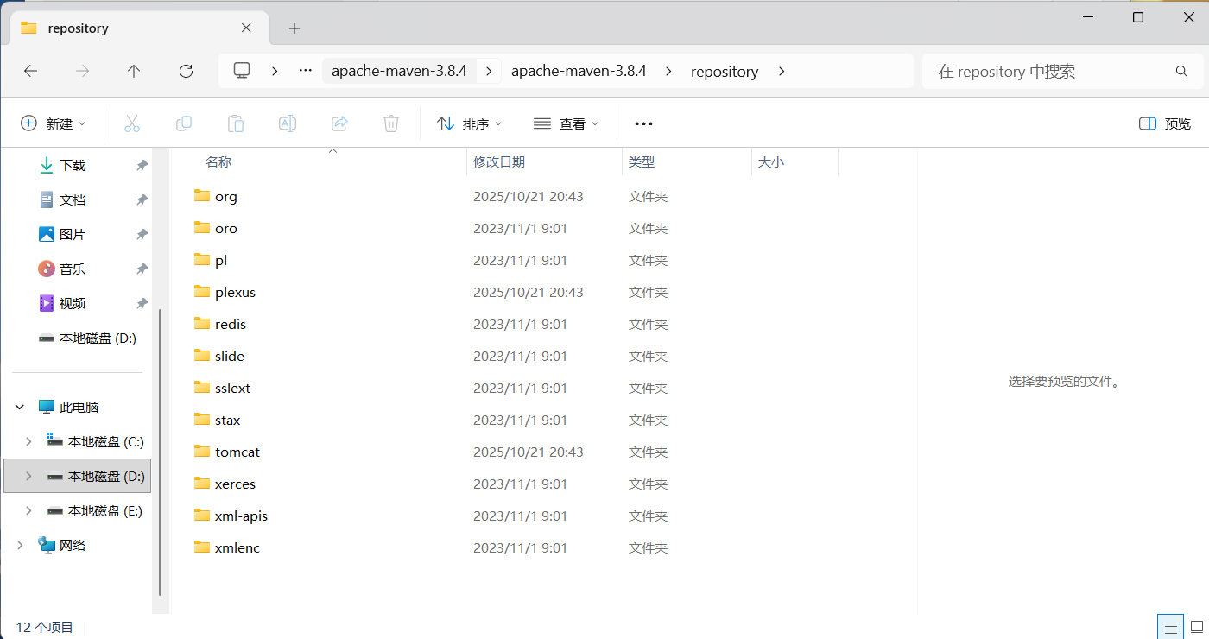The image size is (1209, 639).
Task: Unpin 文档 using its pin icon
Action: pyautogui.click(x=142, y=199)
